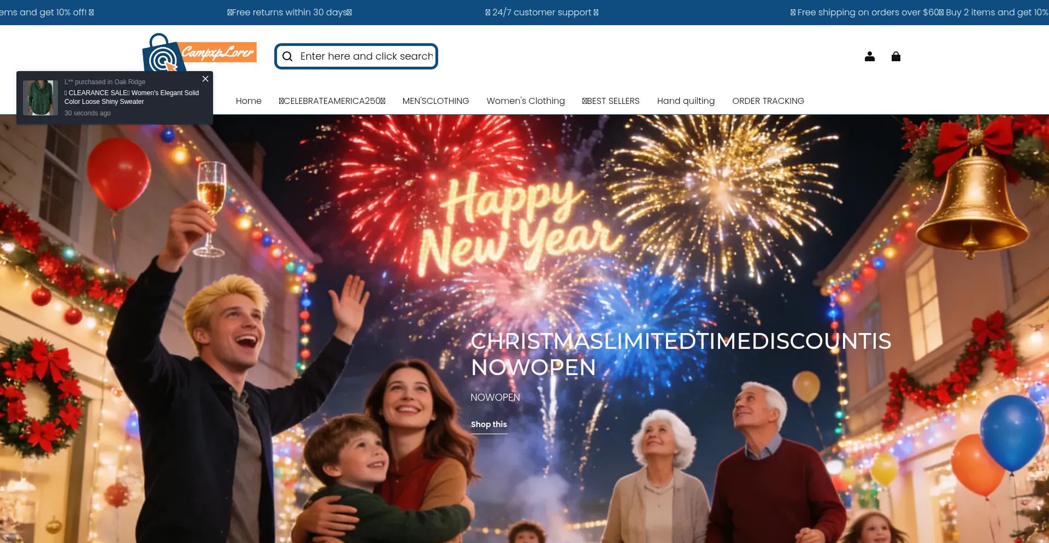Image resolution: width=1049 pixels, height=543 pixels.
Task: Click 'Free returns within 30 days' announcement
Action: click(290, 12)
